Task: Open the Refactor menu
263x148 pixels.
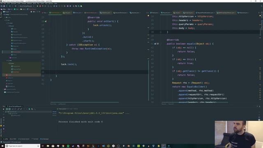Action: pyautogui.click(x=30, y=3)
